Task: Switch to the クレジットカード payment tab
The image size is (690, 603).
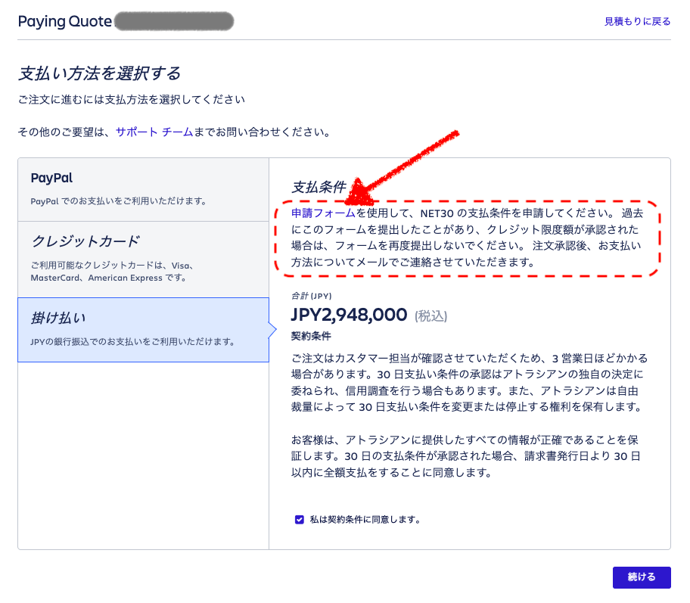Action: pyautogui.click(x=143, y=259)
